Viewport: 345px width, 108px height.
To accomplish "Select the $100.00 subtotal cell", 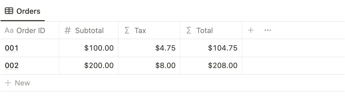I will pyautogui.click(x=99, y=48).
